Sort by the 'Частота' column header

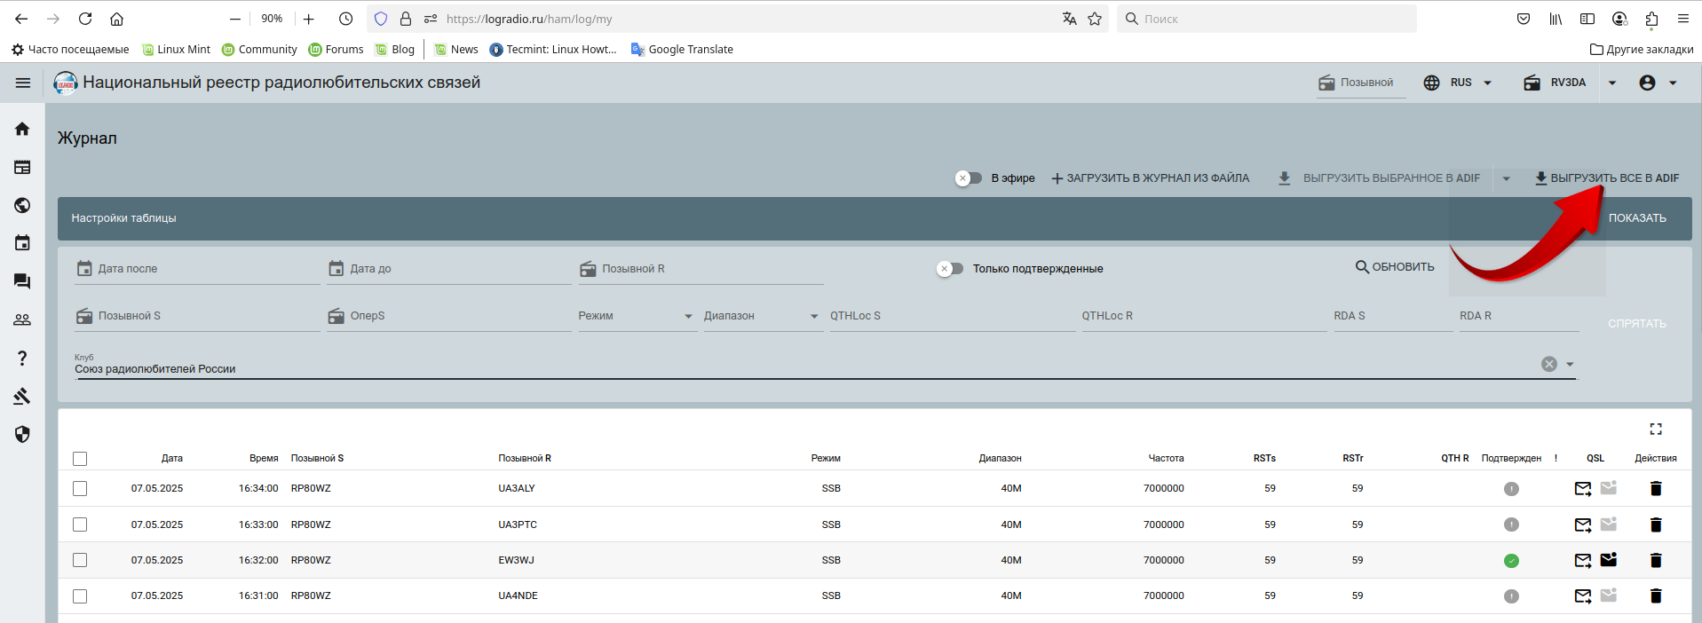(1166, 459)
